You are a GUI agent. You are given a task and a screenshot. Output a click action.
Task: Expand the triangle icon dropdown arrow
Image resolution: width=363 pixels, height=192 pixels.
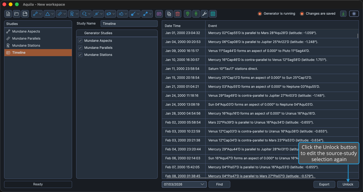pos(52,14)
